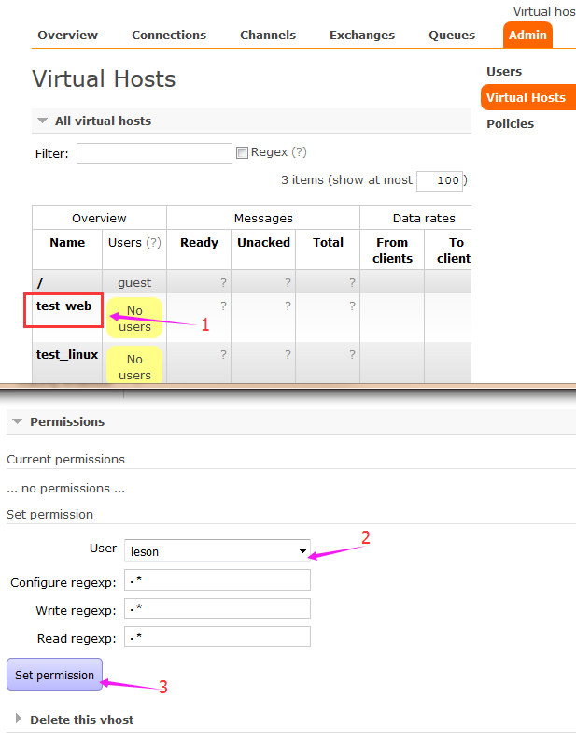Open the User dropdown showing leson

point(218,551)
